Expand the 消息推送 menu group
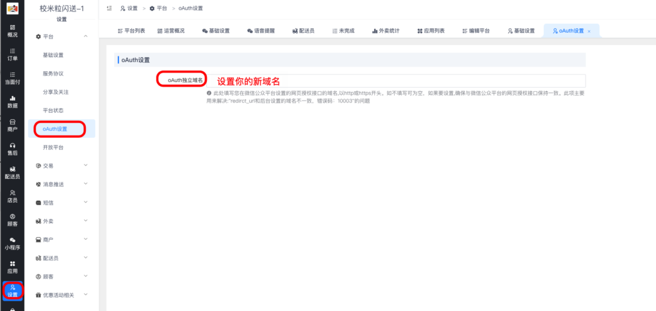This screenshot has height=311, width=656. pos(86,184)
